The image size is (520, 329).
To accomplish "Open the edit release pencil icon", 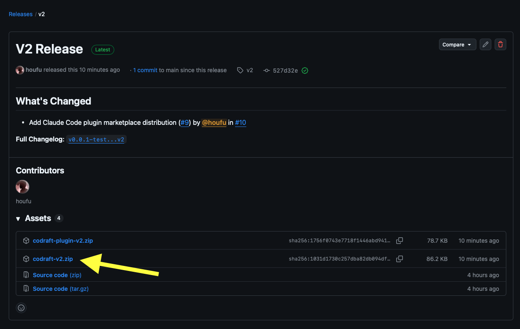I will point(485,44).
